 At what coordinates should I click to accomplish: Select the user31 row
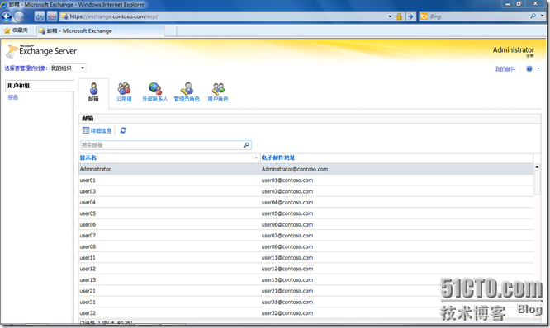click(306, 302)
